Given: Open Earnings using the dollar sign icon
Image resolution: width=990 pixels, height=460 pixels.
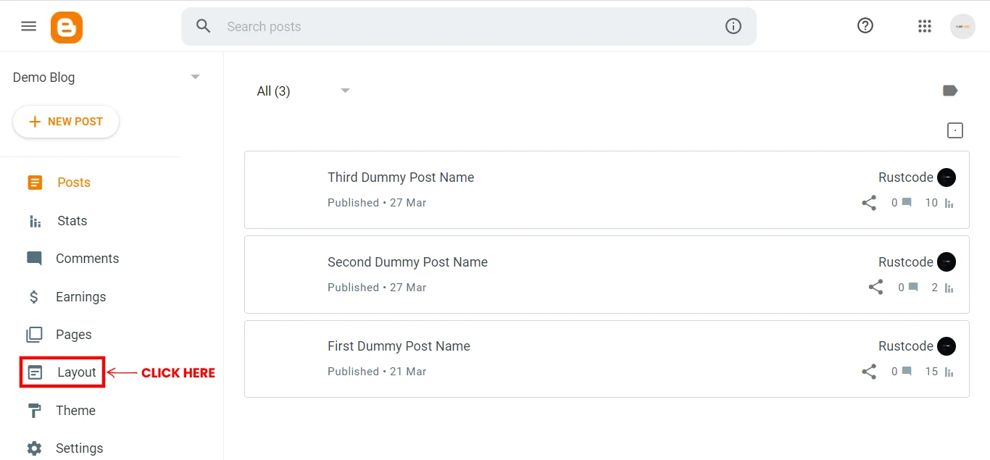Looking at the screenshot, I should pos(33,296).
